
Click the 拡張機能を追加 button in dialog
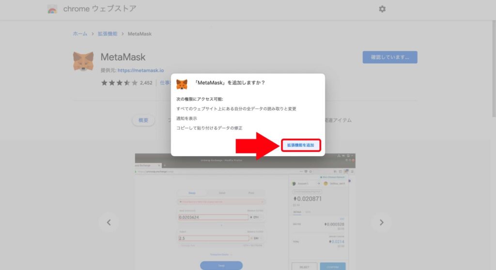tap(300, 145)
